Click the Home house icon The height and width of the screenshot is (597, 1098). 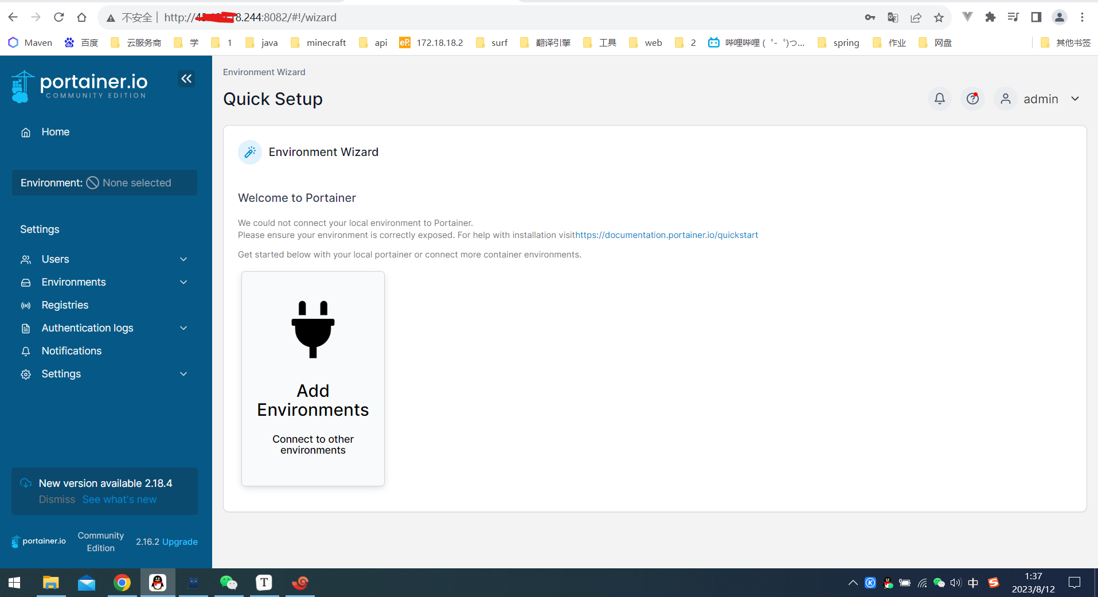tap(26, 132)
